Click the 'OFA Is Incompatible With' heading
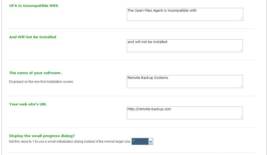This screenshot has height=155, width=268. tap(34, 6)
